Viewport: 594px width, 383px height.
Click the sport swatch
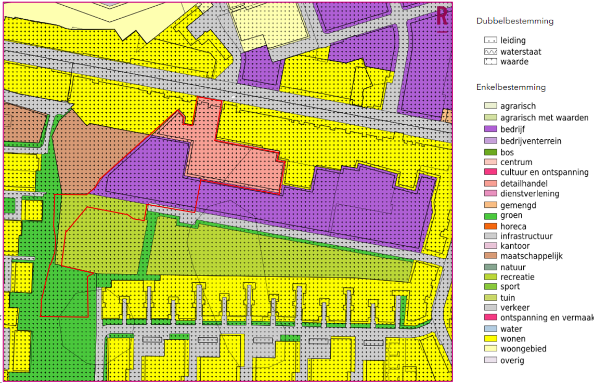[490, 286]
